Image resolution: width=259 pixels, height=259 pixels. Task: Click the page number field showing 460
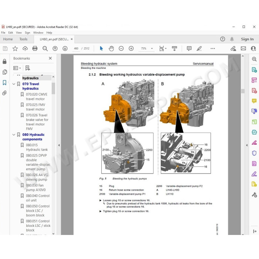pyautogui.click(x=76, y=48)
